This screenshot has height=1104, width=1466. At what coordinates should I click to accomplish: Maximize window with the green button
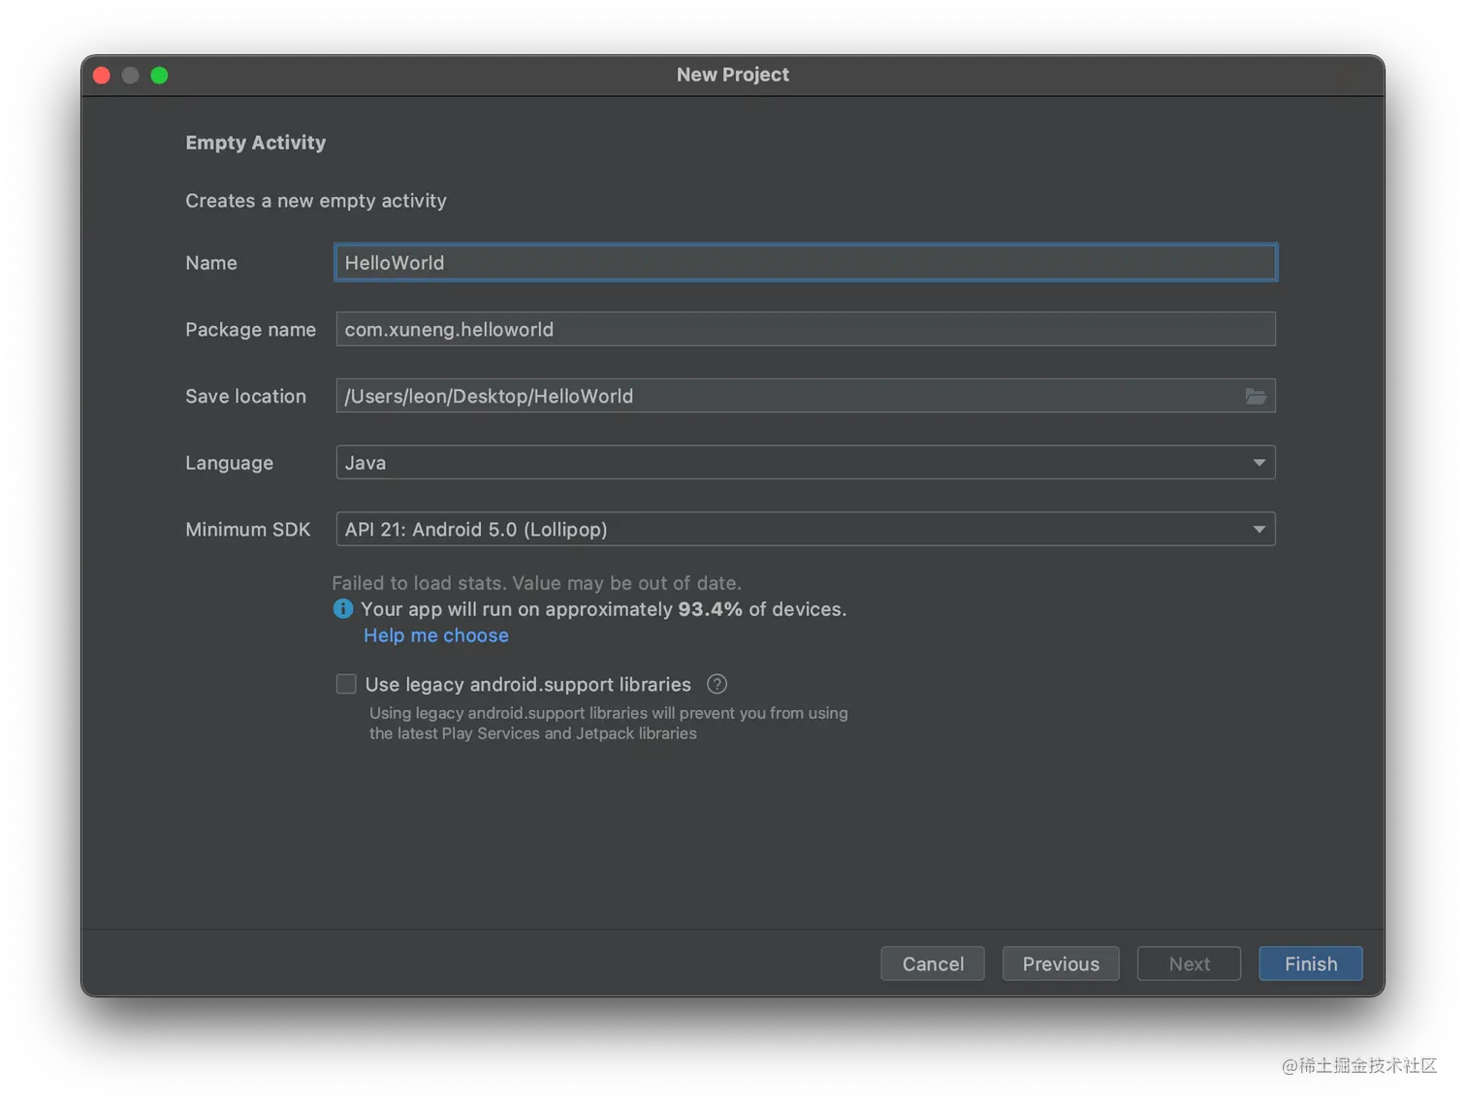(x=160, y=76)
